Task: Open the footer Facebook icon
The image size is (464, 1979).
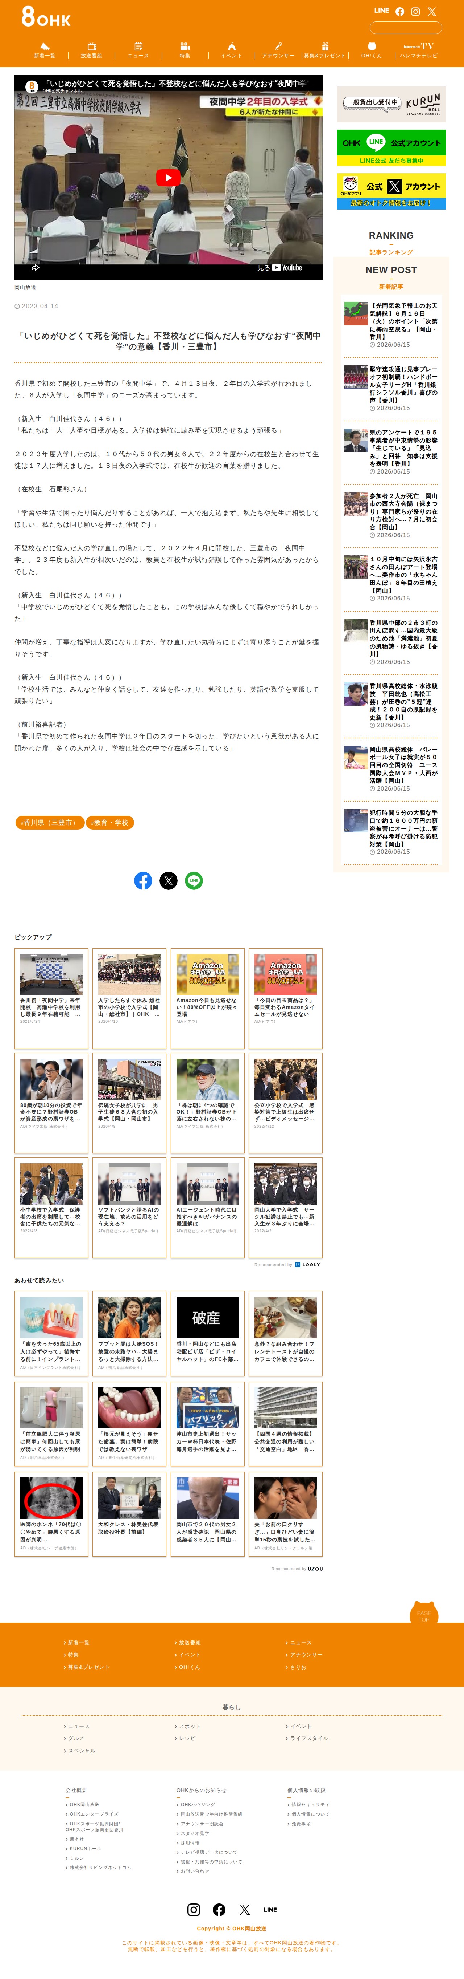Action: [219, 1909]
